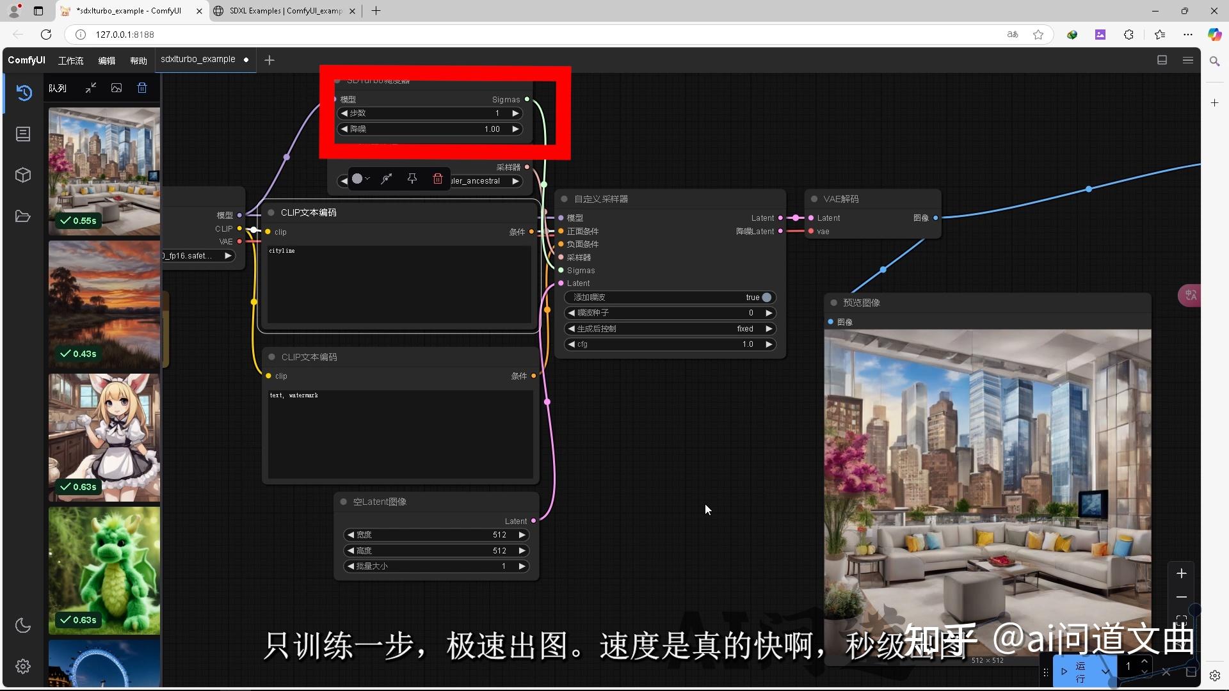Open the model library cube icon
The height and width of the screenshot is (691, 1229).
coord(23,175)
